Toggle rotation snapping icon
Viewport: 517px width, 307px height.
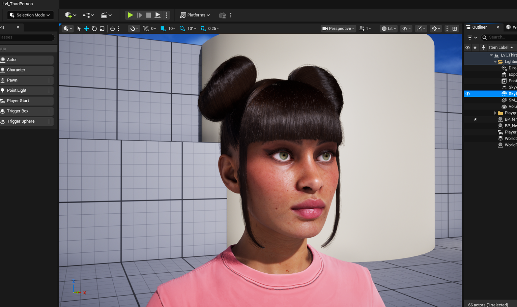click(182, 29)
